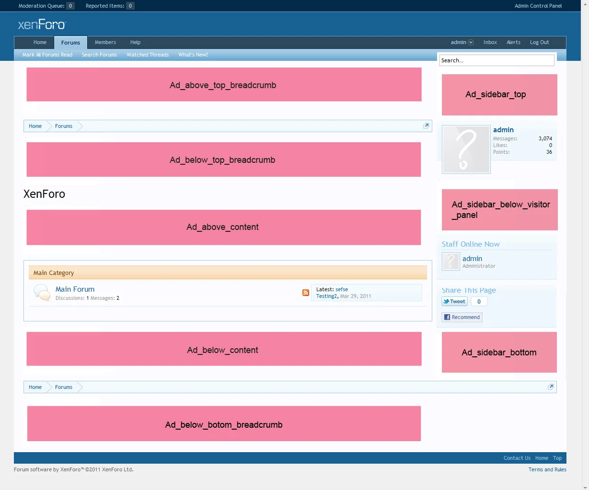Expand the admin account dropdown arrow
This screenshot has width=589, height=490.
[x=471, y=43]
